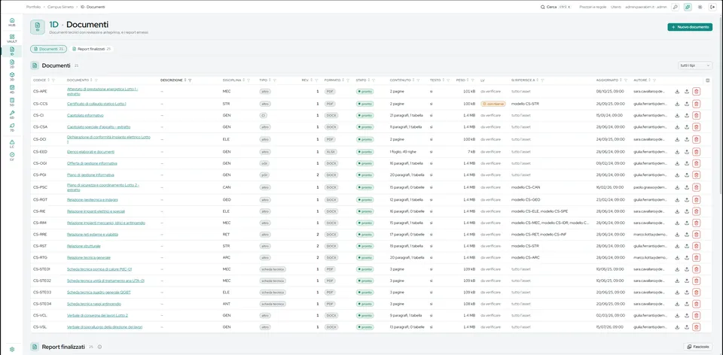Download the CS-APE document

677,91
